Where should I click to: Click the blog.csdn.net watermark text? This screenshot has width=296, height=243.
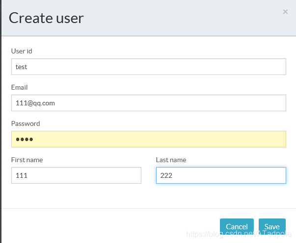pos(239,234)
